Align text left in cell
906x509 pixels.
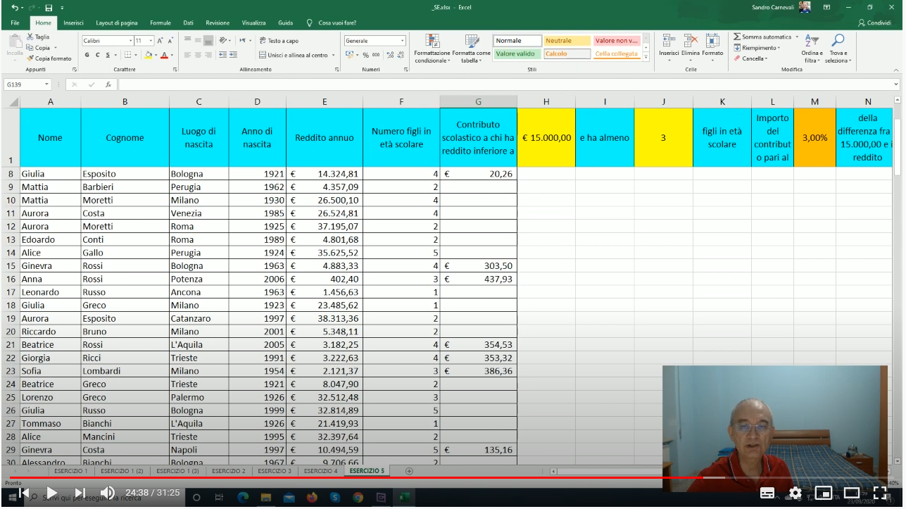click(188, 55)
